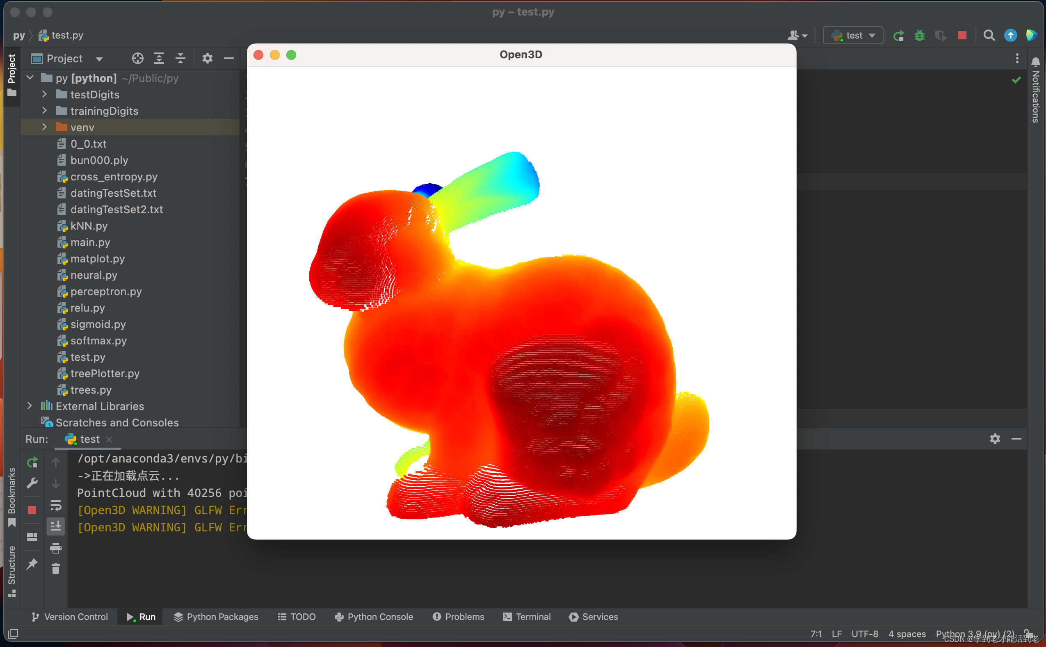
Task: Collapse the py project root node
Action: [30, 77]
